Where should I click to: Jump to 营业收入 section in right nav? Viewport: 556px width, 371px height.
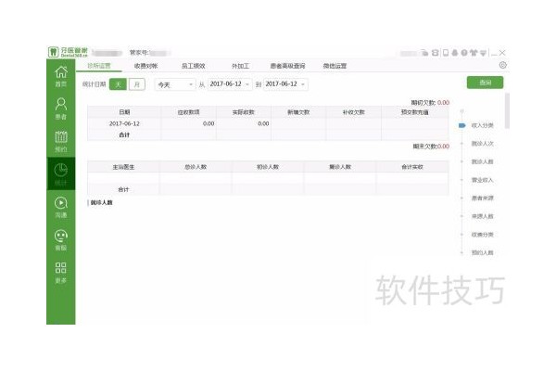[x=482, y=180]
